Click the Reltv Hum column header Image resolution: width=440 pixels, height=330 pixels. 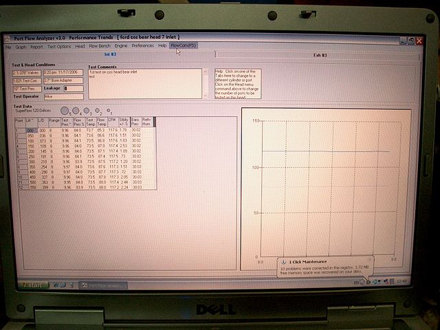click(147, 122)
